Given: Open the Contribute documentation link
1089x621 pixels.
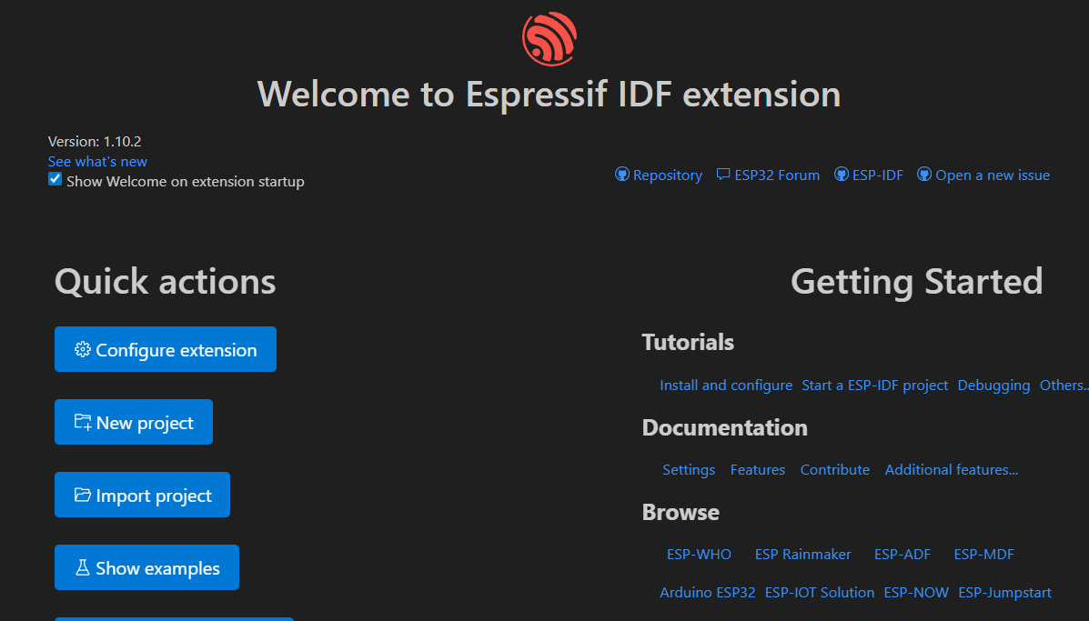Looking at the screenshot, I should (x=835, y=470).
